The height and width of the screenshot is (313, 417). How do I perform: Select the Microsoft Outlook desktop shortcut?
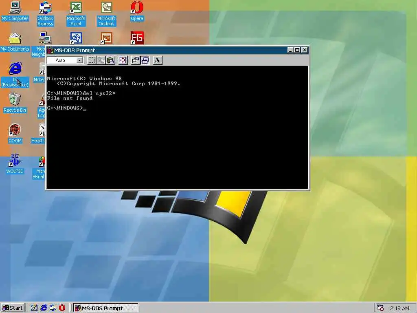pyautogui.click(x=106, y=14)
